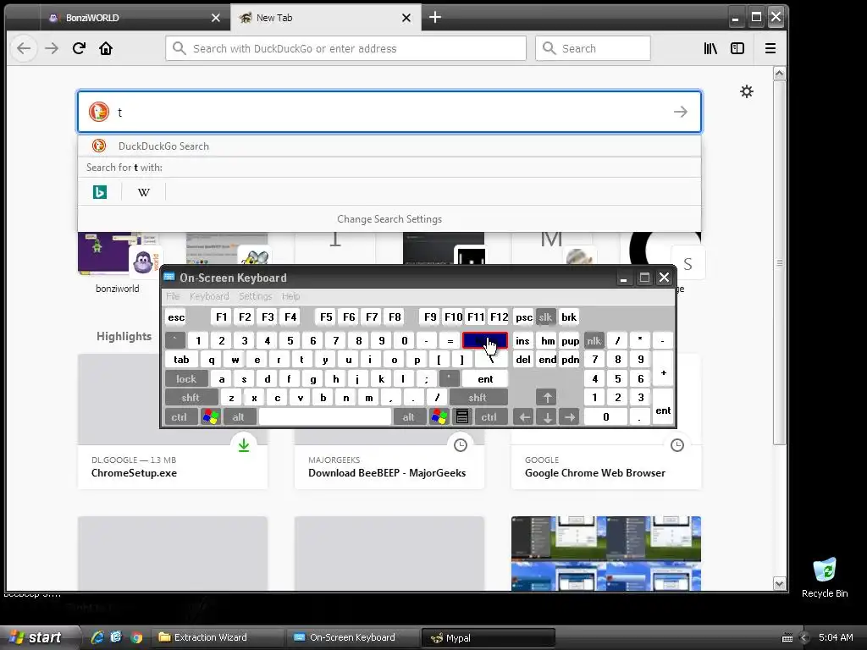867x650 pixels.
Task: Click the search go arrow
Action: [x=681, y=113]
